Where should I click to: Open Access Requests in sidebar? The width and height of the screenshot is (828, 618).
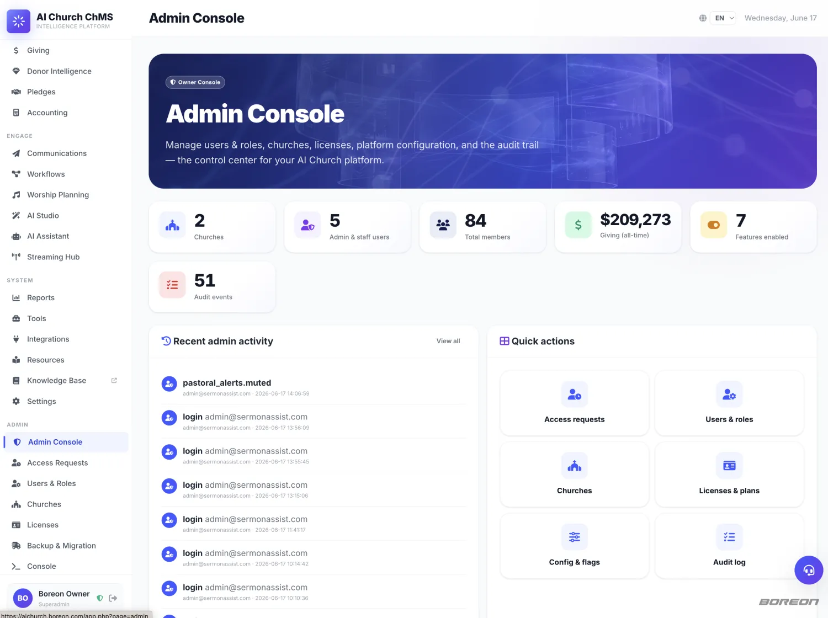(66, 462)
